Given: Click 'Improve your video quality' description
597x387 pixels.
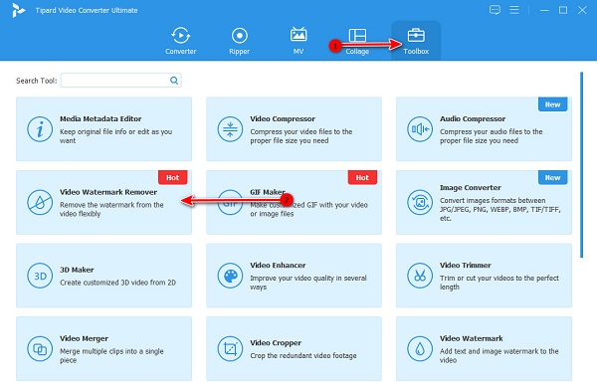Looking at the screenshot, I should pos(308,283).
